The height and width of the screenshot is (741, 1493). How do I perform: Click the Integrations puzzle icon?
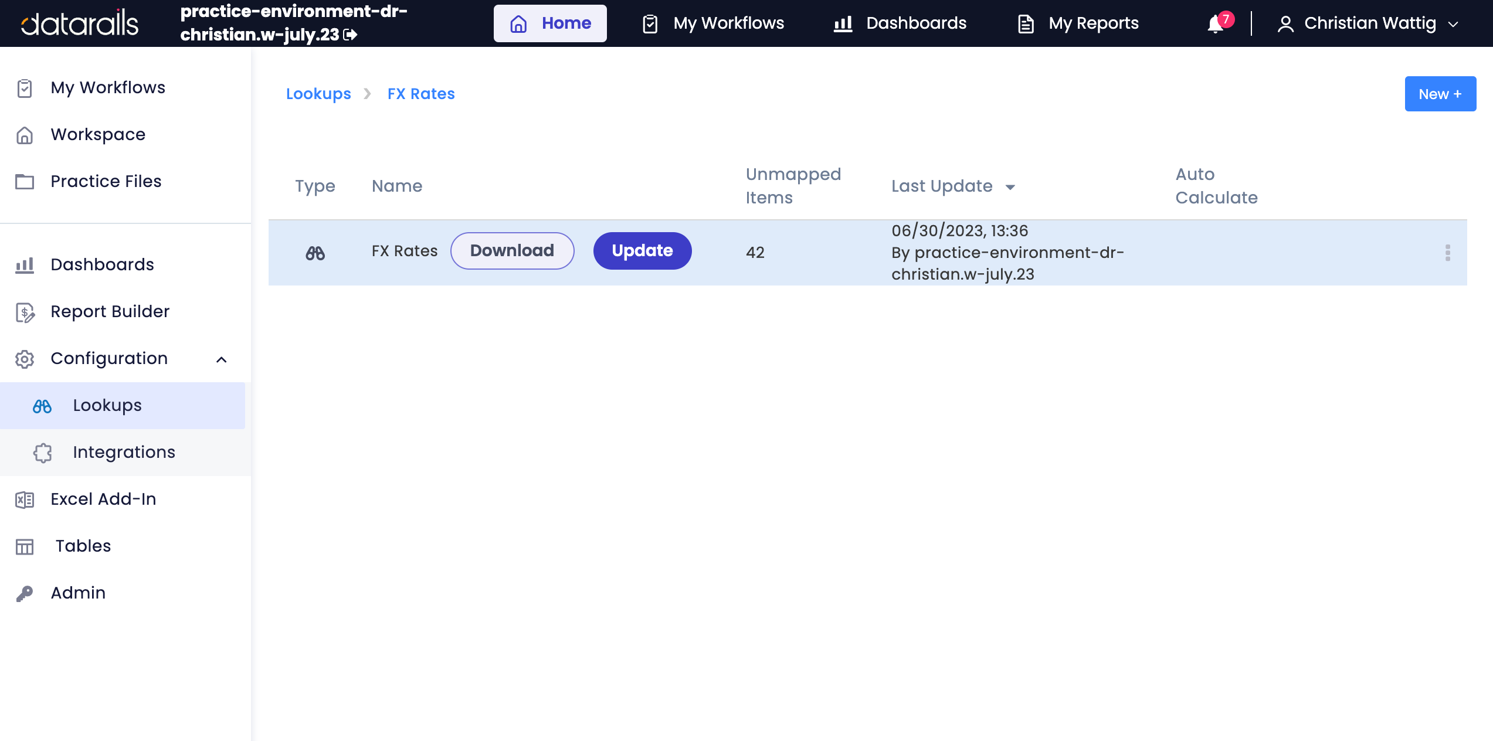(43, 453)
